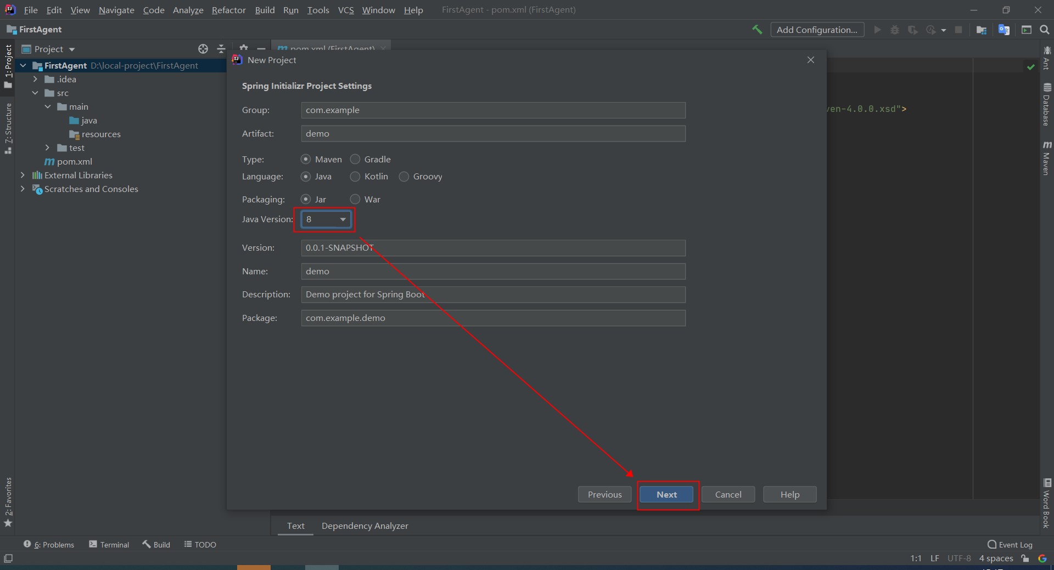Open the Event Log
This screenshot has height=570, width=1054.
coord(1010,544)
